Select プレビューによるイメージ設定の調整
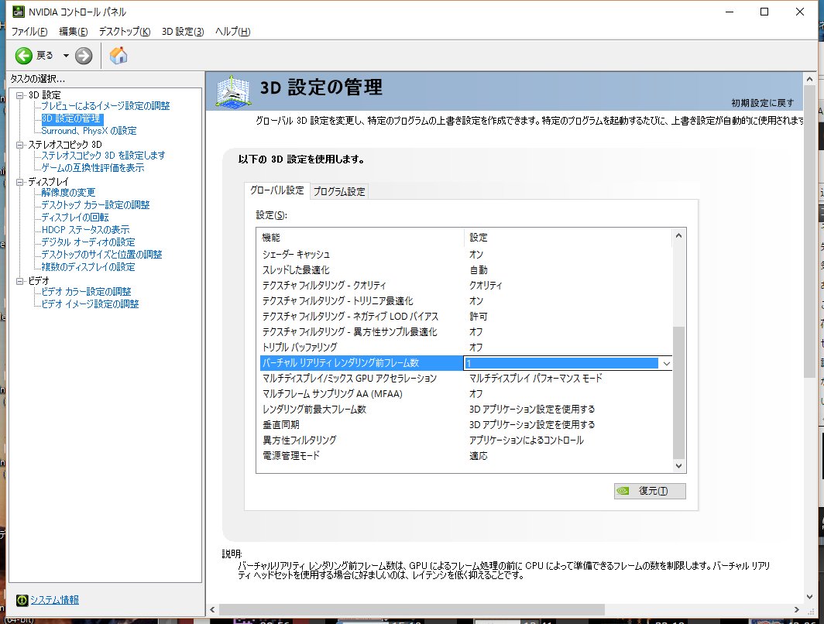The width and height of the screenshot is (824, 624). [105, 106]
